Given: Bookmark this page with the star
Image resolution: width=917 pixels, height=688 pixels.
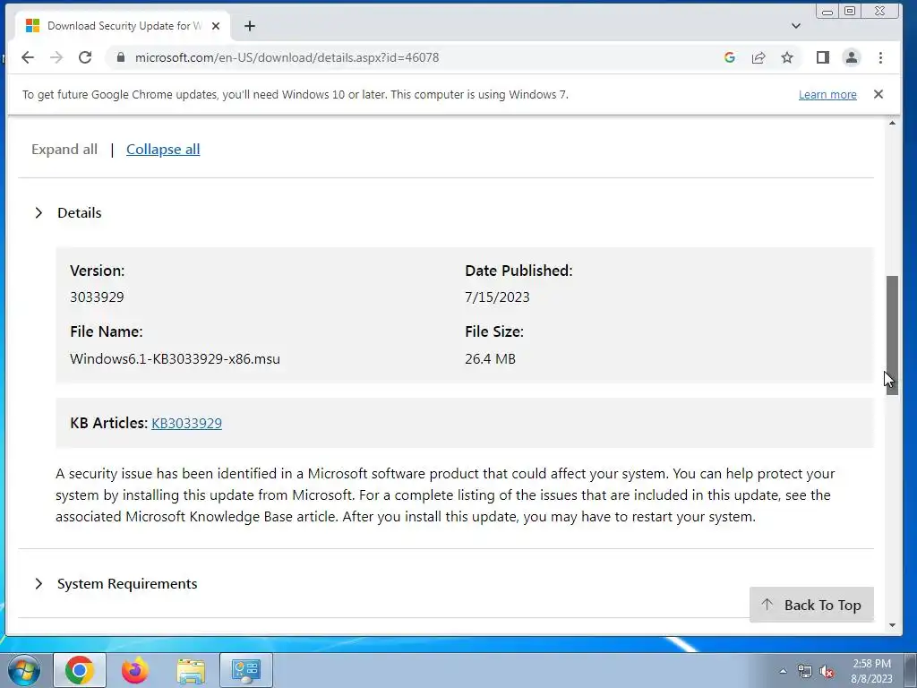Looking at the screenshot, I should [x=787, y=57].
